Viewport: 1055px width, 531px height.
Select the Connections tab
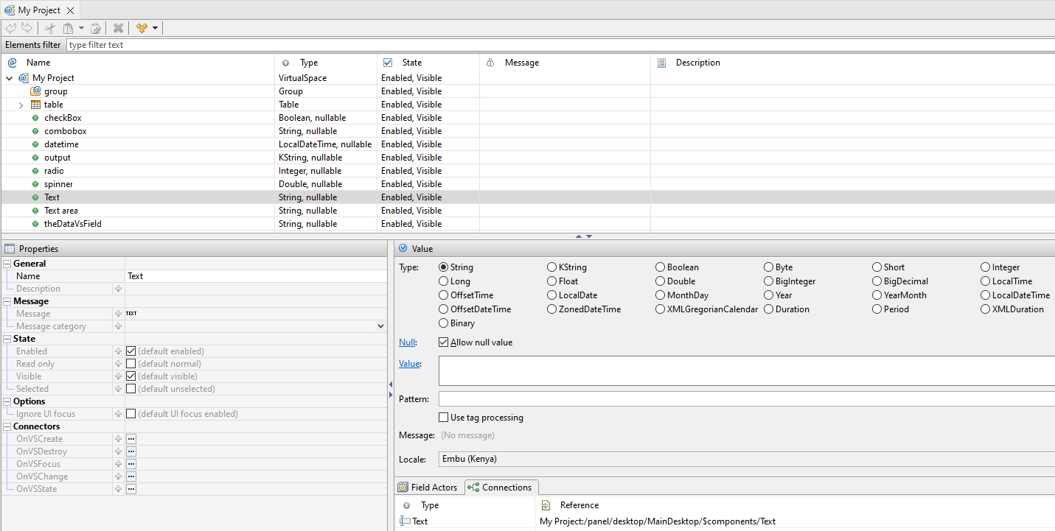coord(501,488)
